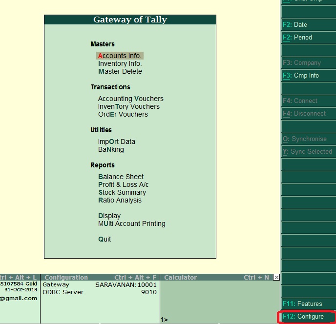
Task: Open Accounting Vouchers
Action: click(131, 99)
